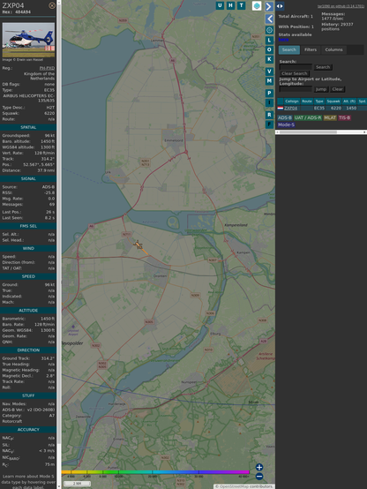Toggle the ADS-B source filter
Image resolution: width=367 pixels, height=489 pixels.
pyautogui.click(x=285, y=117)
